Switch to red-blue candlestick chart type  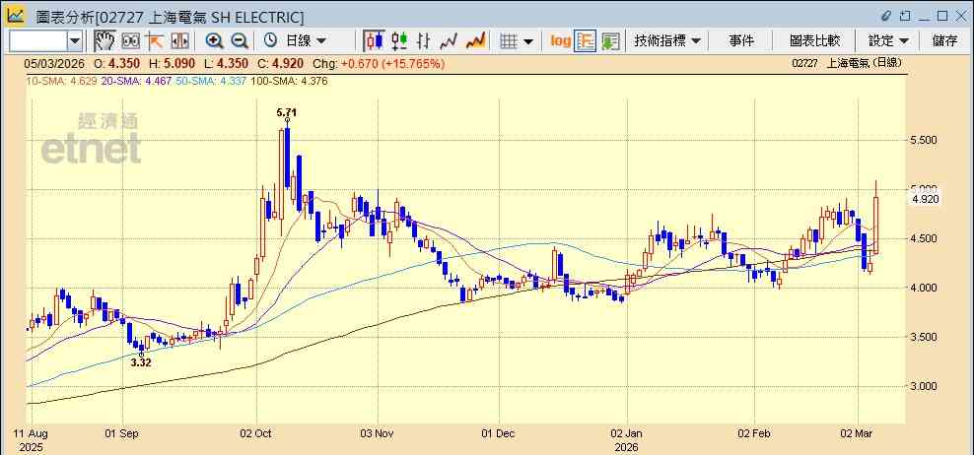pos(374,41)
